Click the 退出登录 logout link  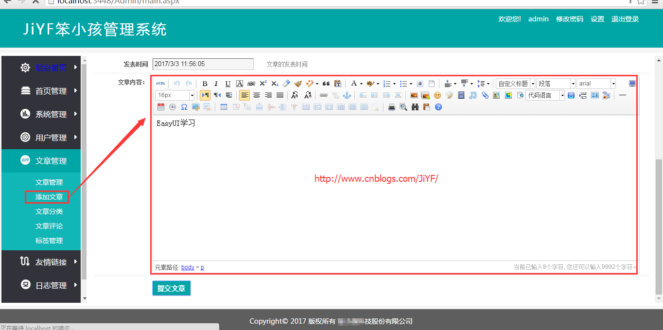(x=625, y=19)
